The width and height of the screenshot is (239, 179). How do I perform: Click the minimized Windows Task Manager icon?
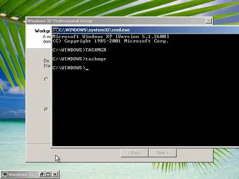pyautogui.click(x=6, y=174)
